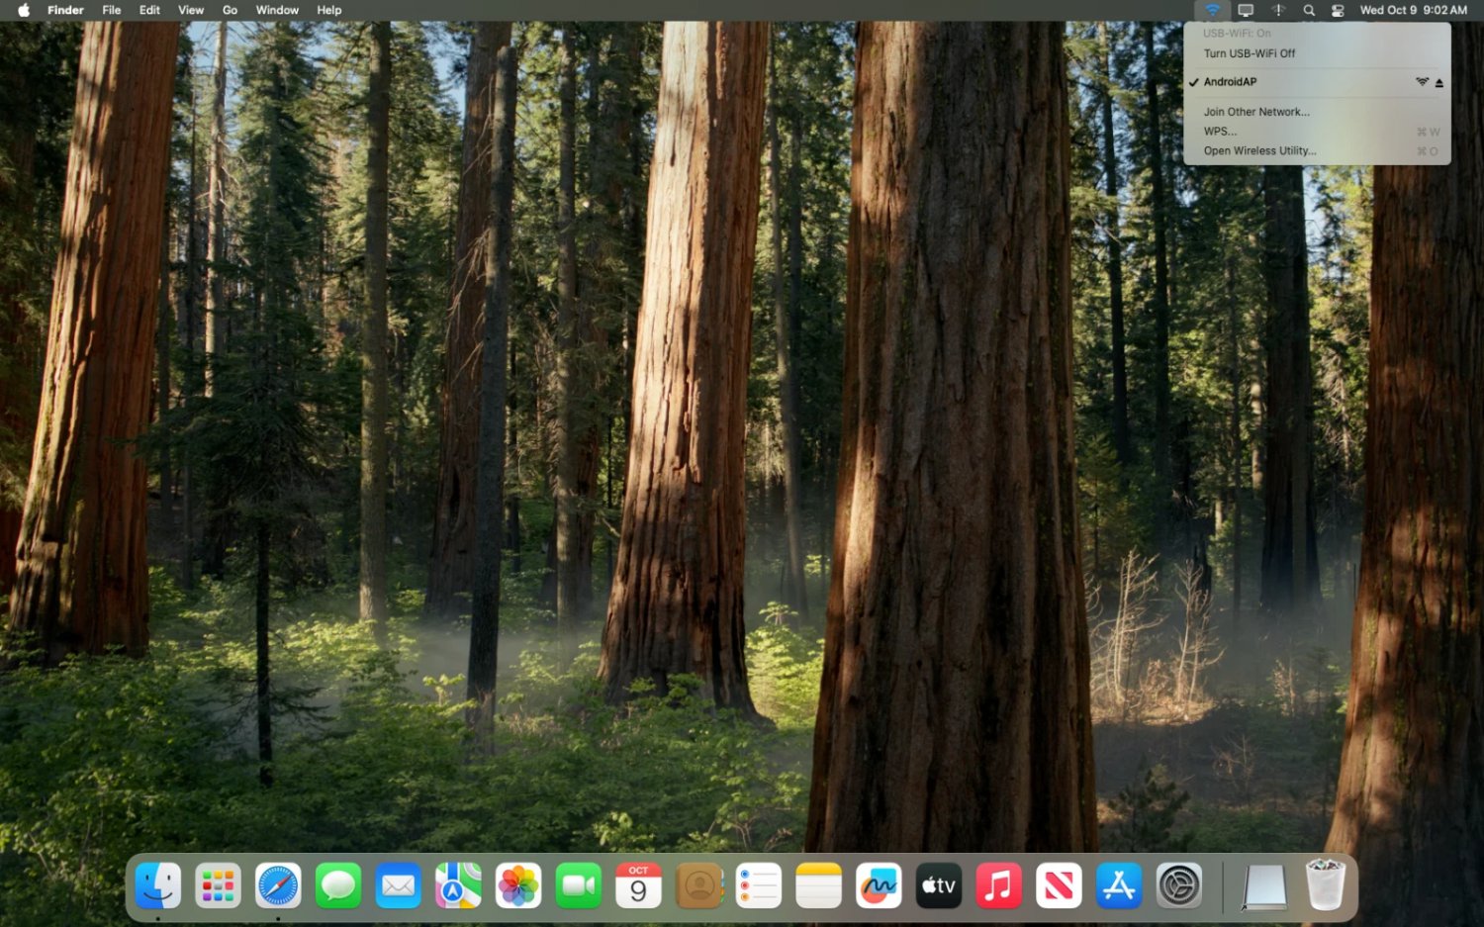Image resolution: width=1484 pixels, height=927 pixels.
Task: Open the Finder menu in menu bar
Action: point(65,10)
